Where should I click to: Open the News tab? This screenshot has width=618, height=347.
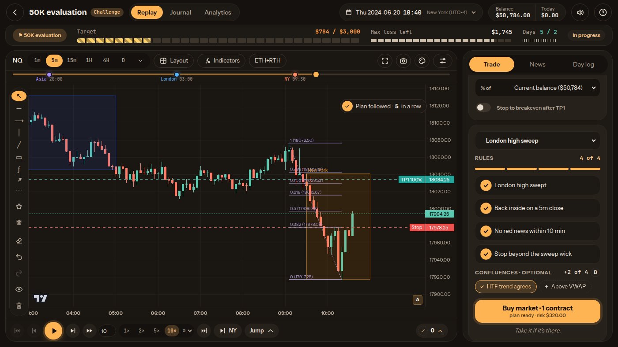(x=538, y=64)
